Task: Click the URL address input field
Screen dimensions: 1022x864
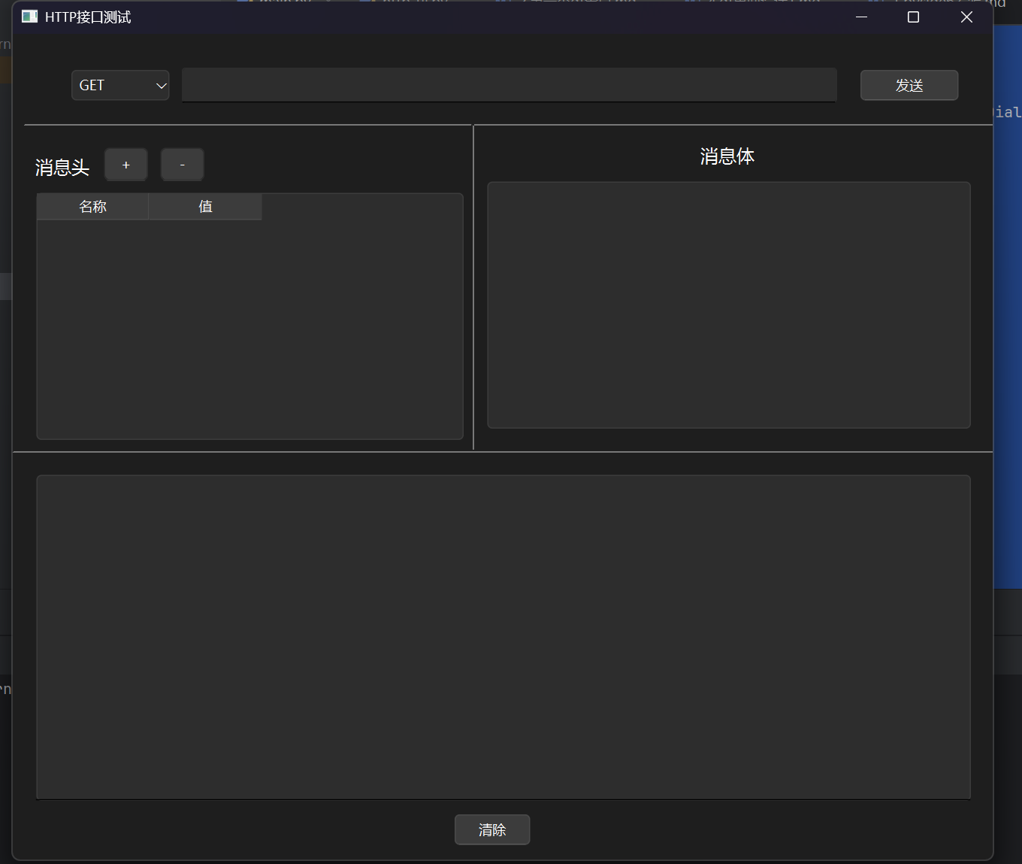Action: (509, 85)
